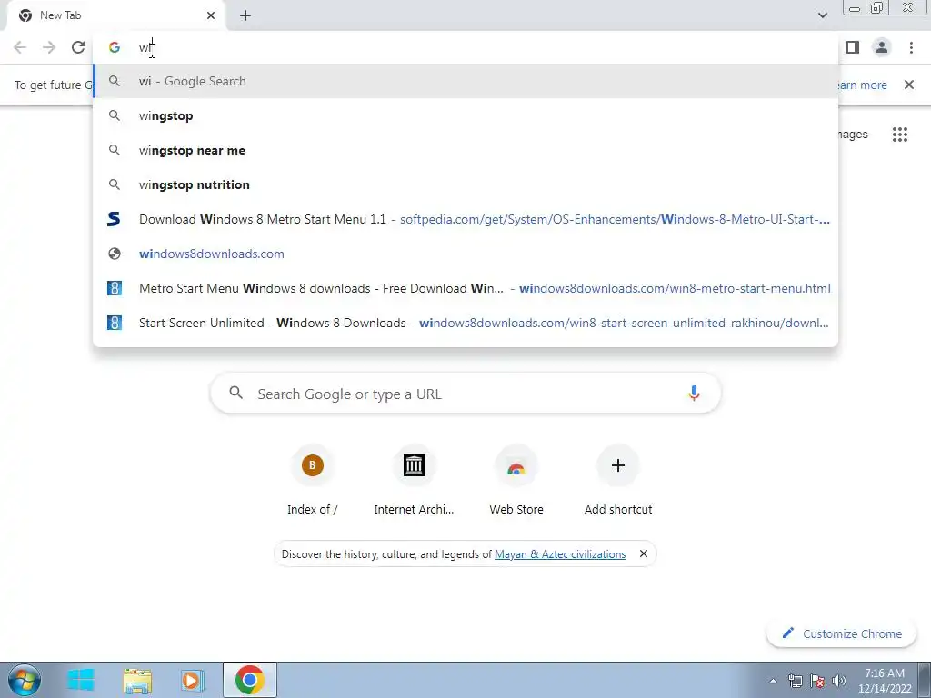This screenshot has height=698, width=931.
Task: Click the volume speaker tray icon
Action: click(x=839, y=681)
